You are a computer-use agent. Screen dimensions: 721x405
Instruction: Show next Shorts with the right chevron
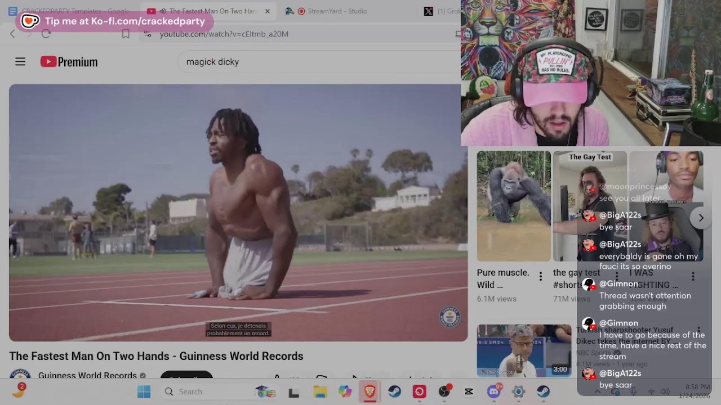point(701,218)
